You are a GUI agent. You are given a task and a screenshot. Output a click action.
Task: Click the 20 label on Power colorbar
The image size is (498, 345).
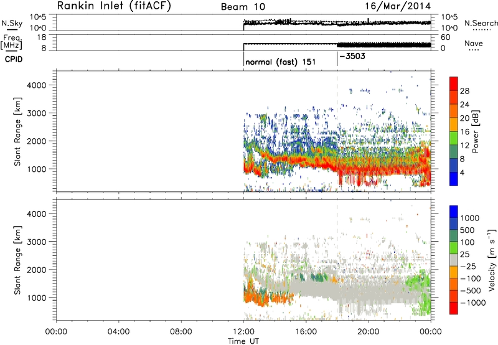pos(464,118)
